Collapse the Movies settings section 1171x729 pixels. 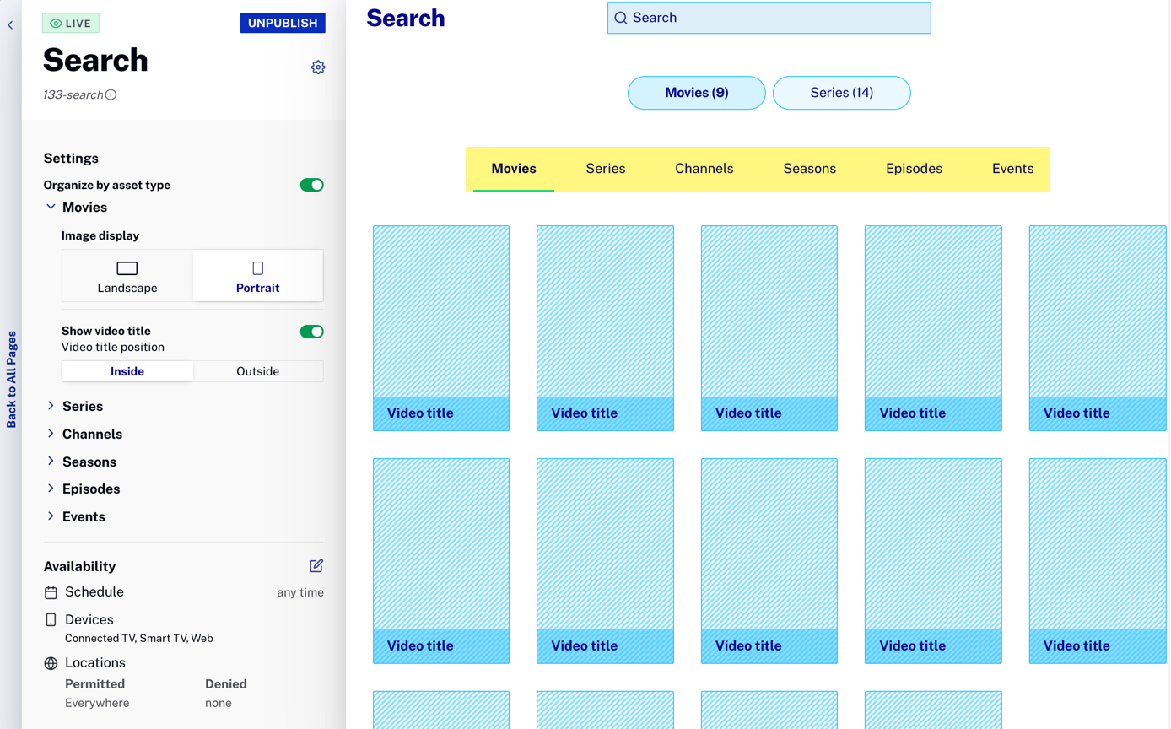point(76,207)
